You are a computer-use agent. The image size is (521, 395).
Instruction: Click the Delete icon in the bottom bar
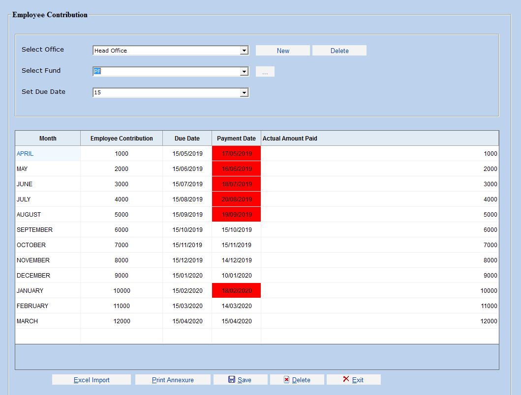click(x=286, y=379)
